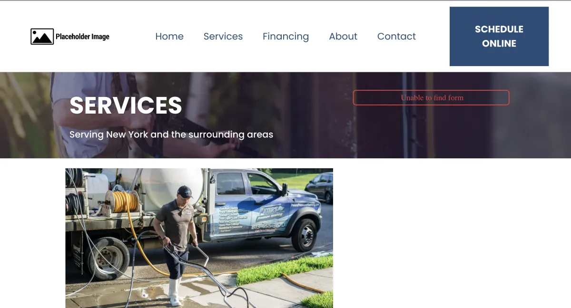
Task: Open the Home menu link
Action: tap(169, 37)
